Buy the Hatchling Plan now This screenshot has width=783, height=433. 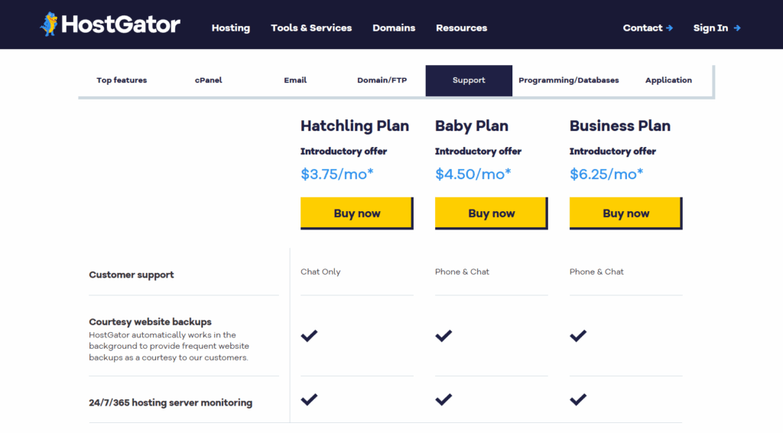(356, 213)
